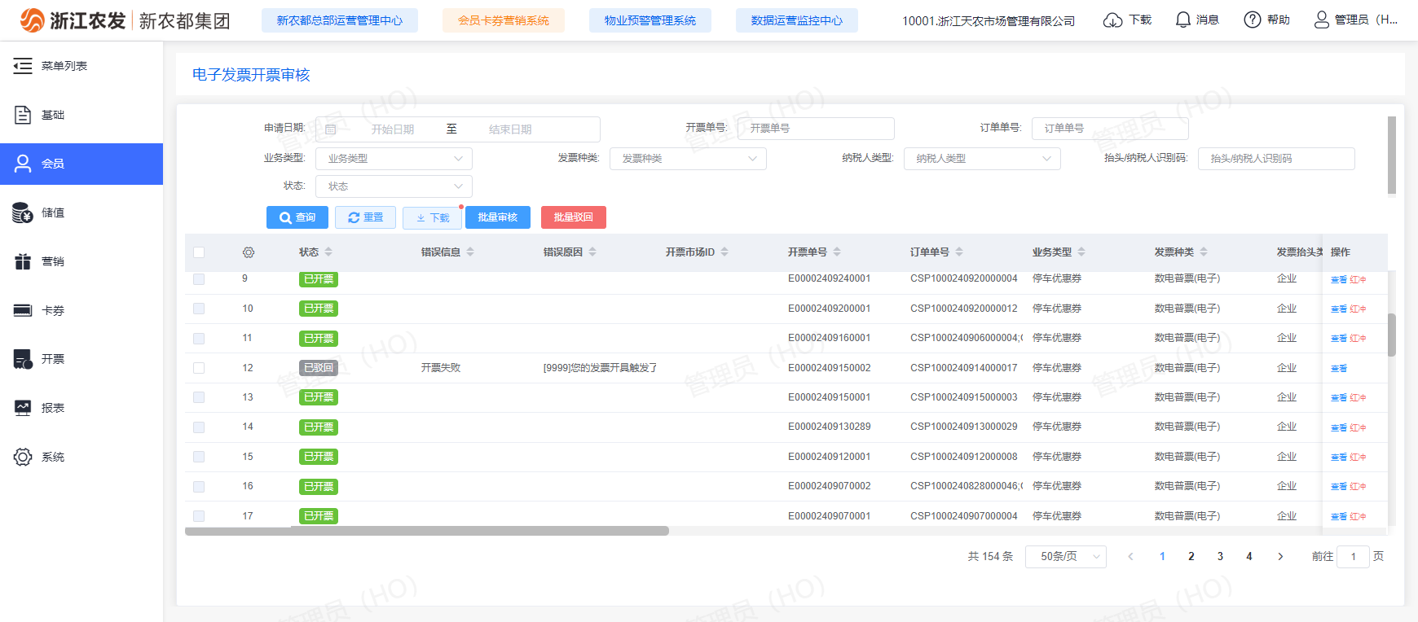1418x622 pixels.
Task: Open the 50条/页 page size selector
Action: [x=1065, y=557]
